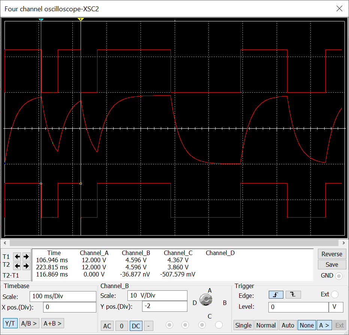Switch to Y/T display mode
Screen dimensions: 349x335
click(x=10, y=324)
